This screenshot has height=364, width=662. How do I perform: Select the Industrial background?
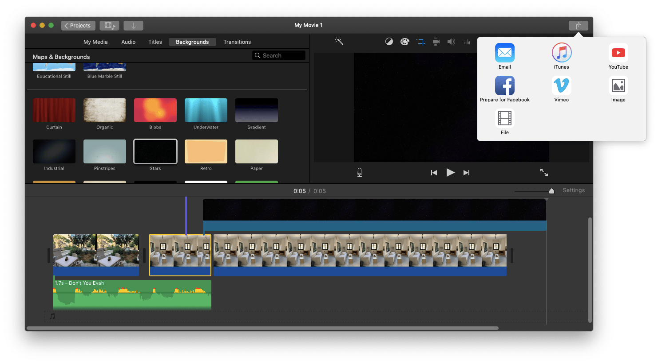pos(54,151)
